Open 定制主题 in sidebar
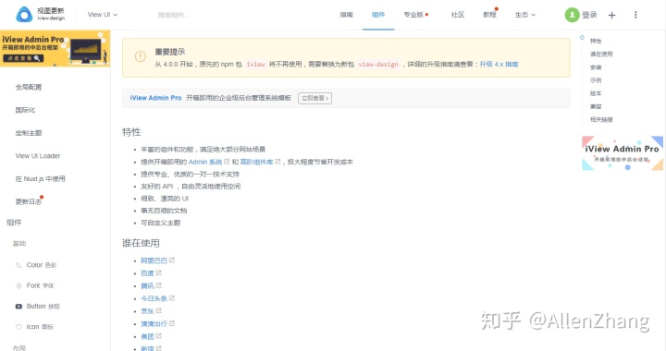The height and width of the screenshot is (351, 666). [x=29, y=133]
